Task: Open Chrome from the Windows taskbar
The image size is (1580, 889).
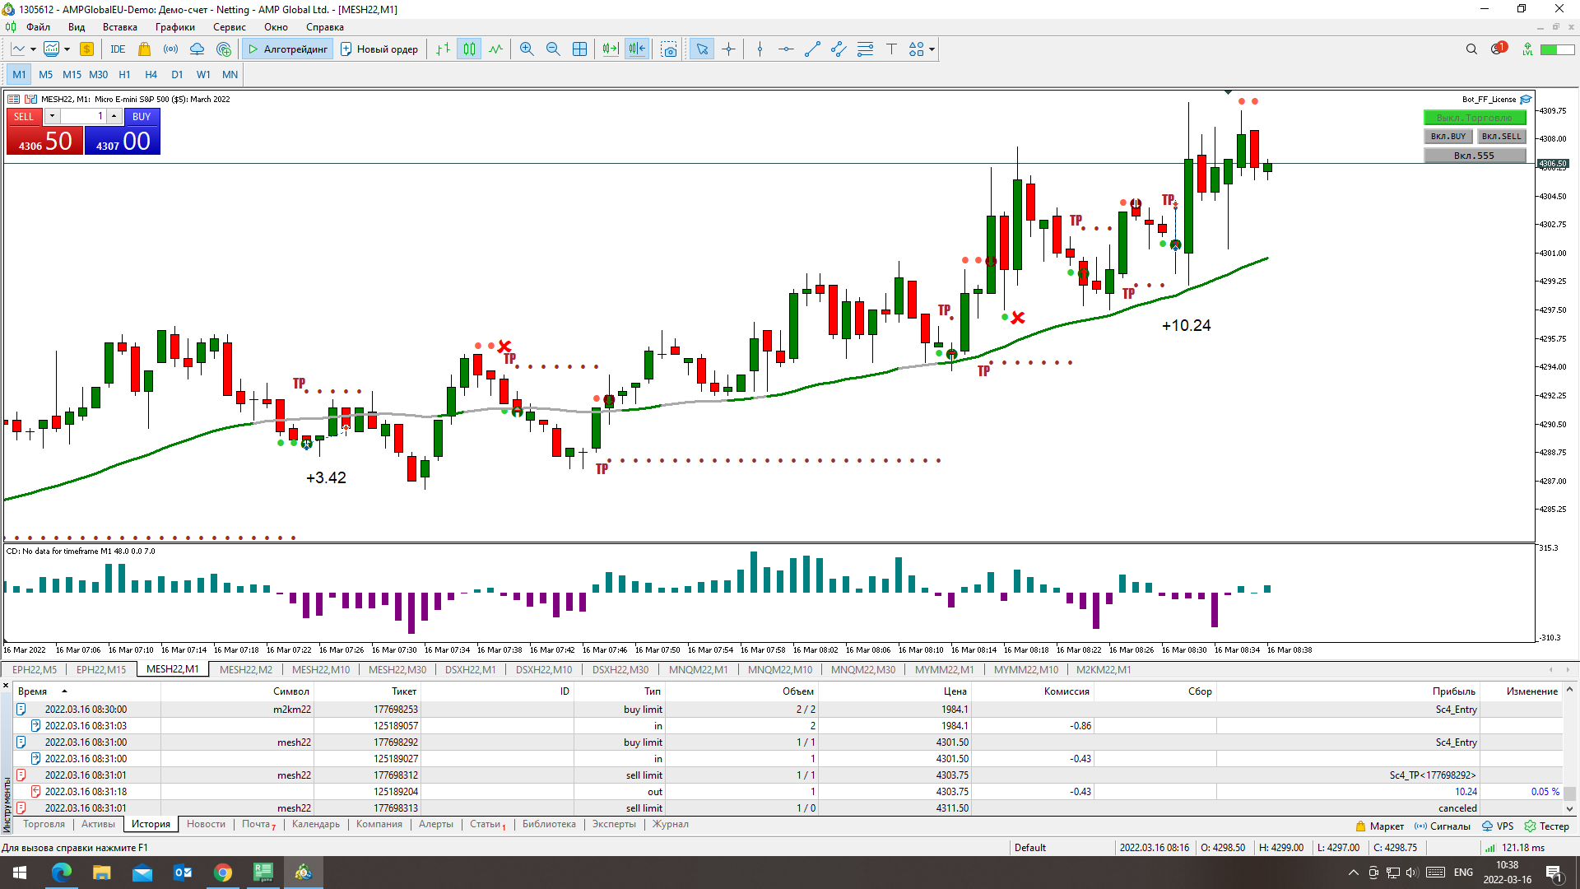Action: pyautogui.click(x=223, y=873)
